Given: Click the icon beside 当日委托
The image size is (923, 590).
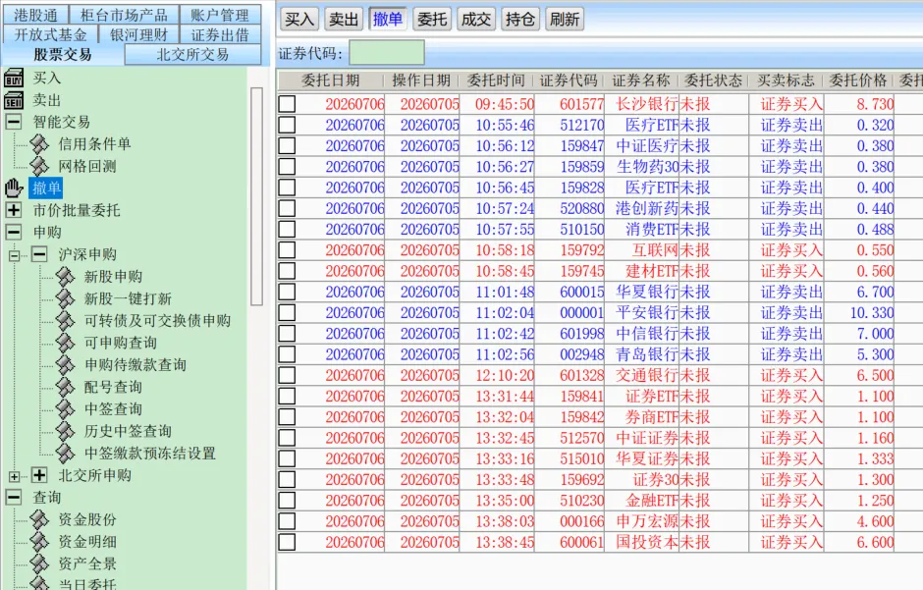Looking at the screenshot, I should pos(39,583).
